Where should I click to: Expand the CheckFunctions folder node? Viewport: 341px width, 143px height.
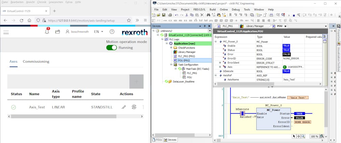tap(171, 48)
